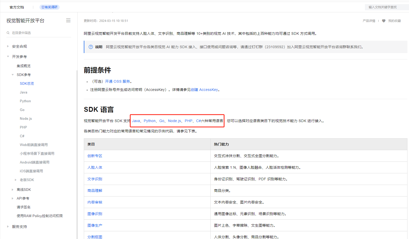The image size is (409, 239).
Task: Open 产品详情 link
Action: click(x=369, y=21)
